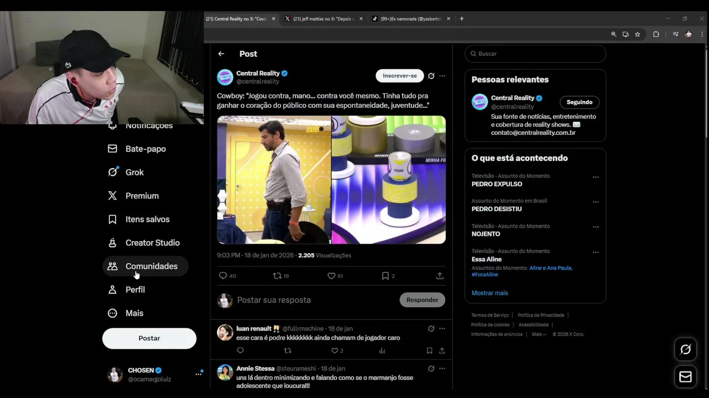Open browser extensions puzzle icon
Screen dimensions: 709x398
pyautogui.click(x=656, y=34)
